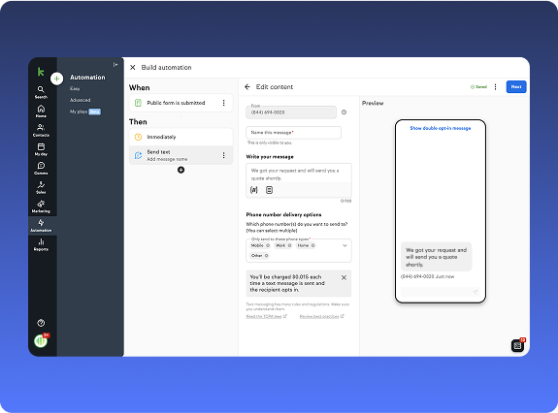The height and width of the screenshot is (413, 558).
Task: Close the Build automation view
Action: click(133, 68)
